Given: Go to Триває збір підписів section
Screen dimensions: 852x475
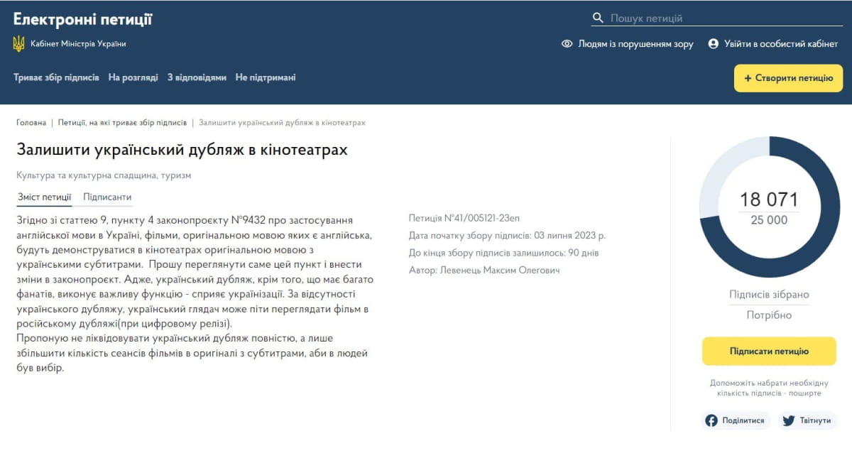Looking at the screenshot, I should 56,77.
